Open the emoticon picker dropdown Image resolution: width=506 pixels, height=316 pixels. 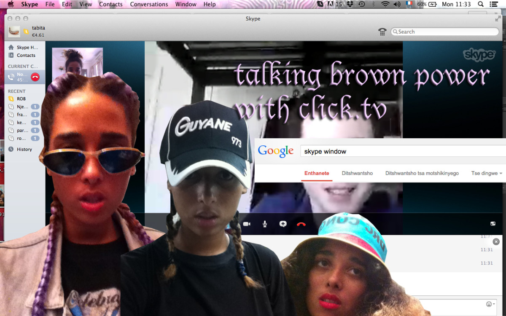coord(491,304)
